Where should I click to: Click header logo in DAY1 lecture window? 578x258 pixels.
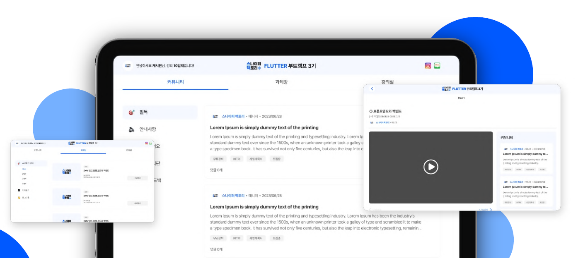click(x=446, y=88)
